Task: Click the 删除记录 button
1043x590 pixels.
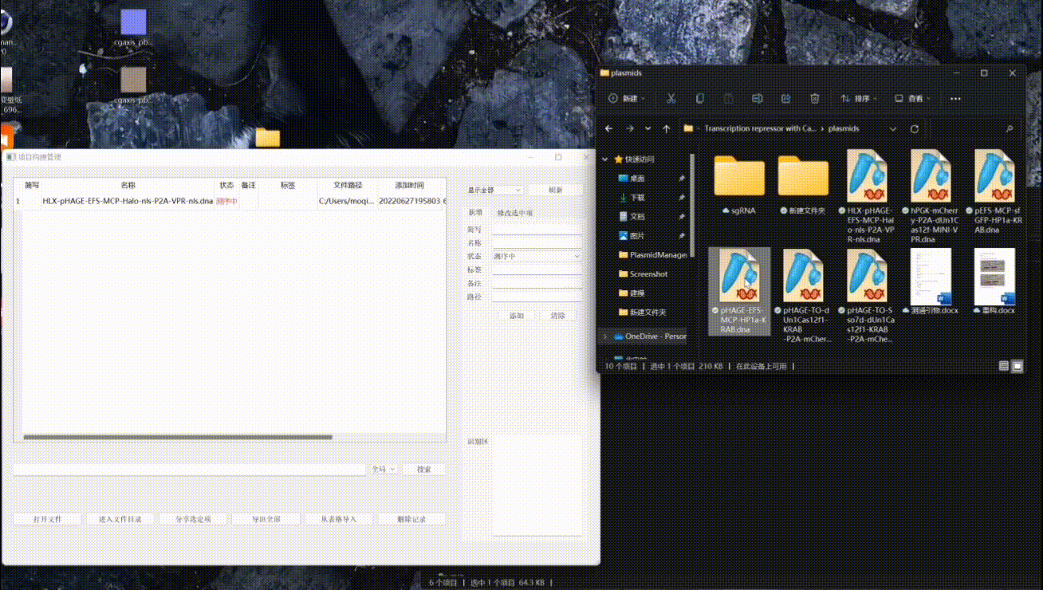Action: 411,519
